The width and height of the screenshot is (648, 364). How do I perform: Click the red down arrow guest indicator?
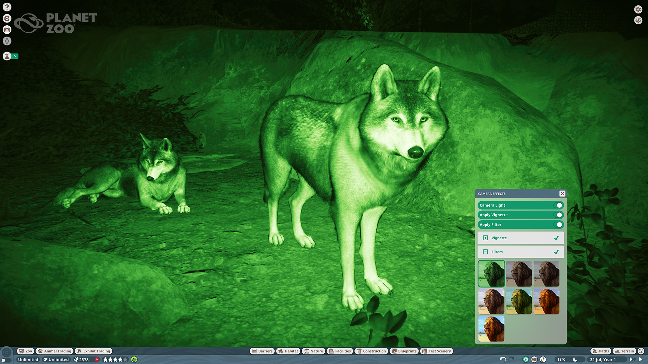coord(97,360)
